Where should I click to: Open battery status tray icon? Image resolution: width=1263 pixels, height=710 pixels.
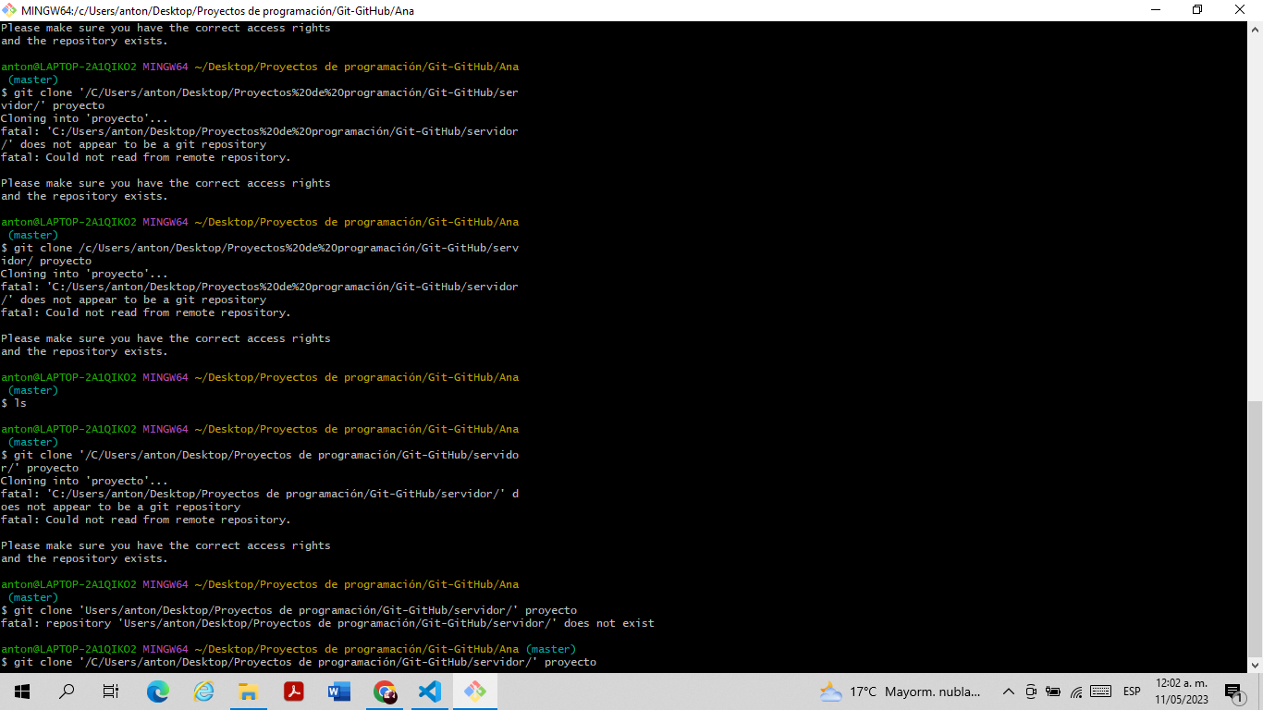click(x=1053, y=692)
